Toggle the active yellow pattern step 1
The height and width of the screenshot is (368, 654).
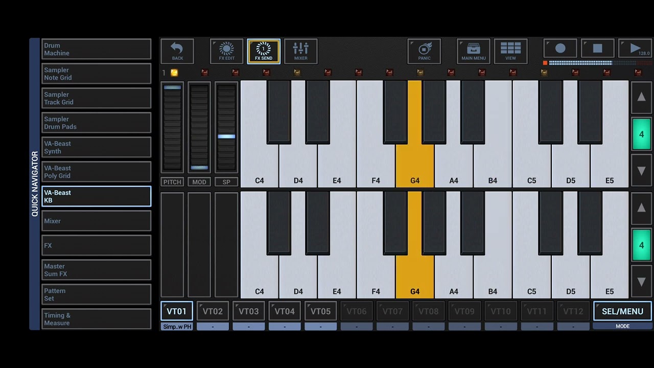pyautogui.click(x=174, y=73)
